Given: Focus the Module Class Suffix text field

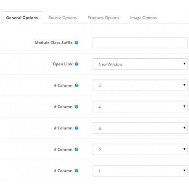Looking at the screenshot, I should (140, 43).
